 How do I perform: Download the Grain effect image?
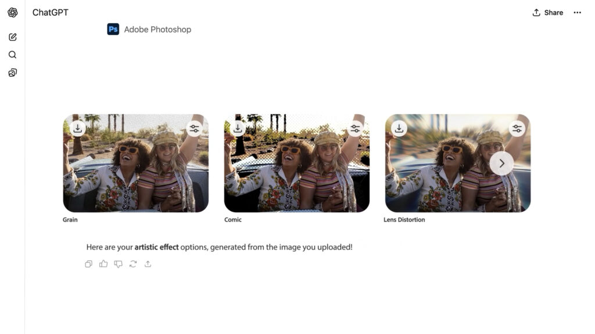78,128
